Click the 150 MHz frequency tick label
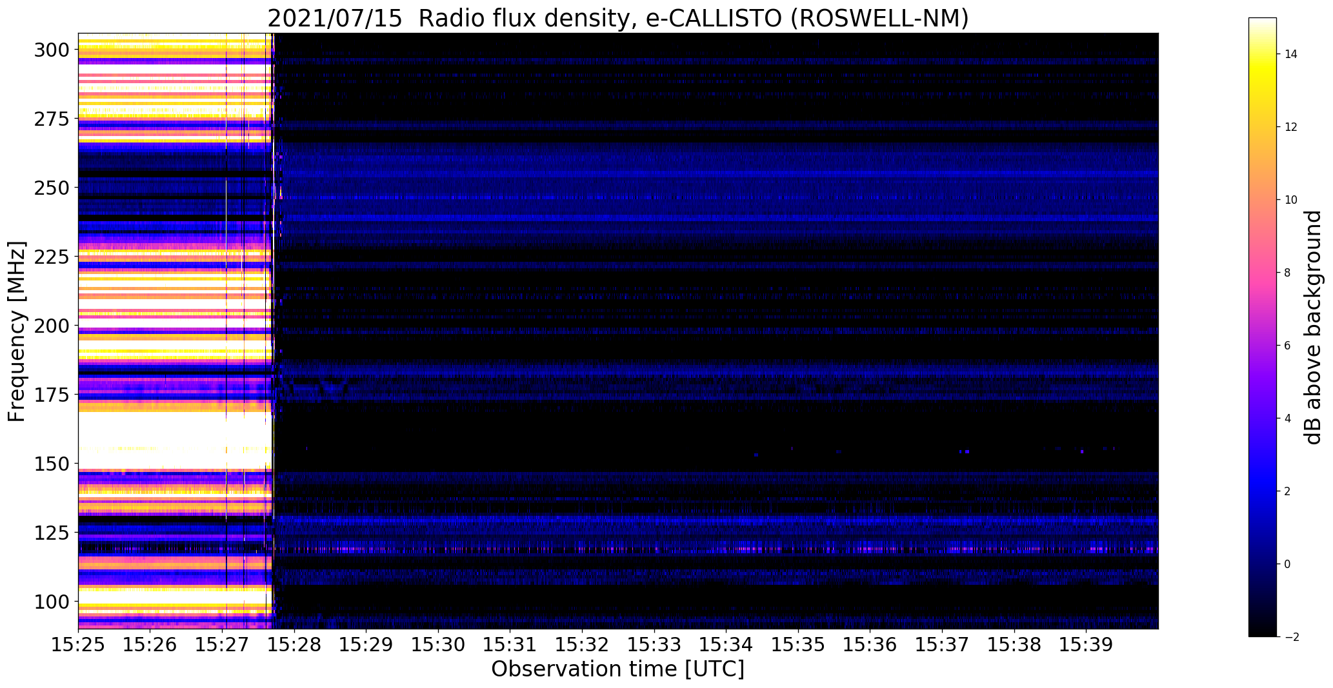The image size is (1333, 688). click(52, 464)
